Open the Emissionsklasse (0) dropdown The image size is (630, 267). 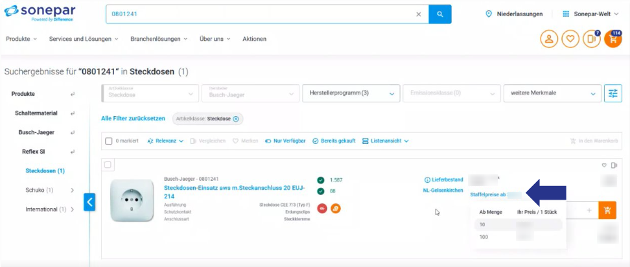[x=452, y=93]
